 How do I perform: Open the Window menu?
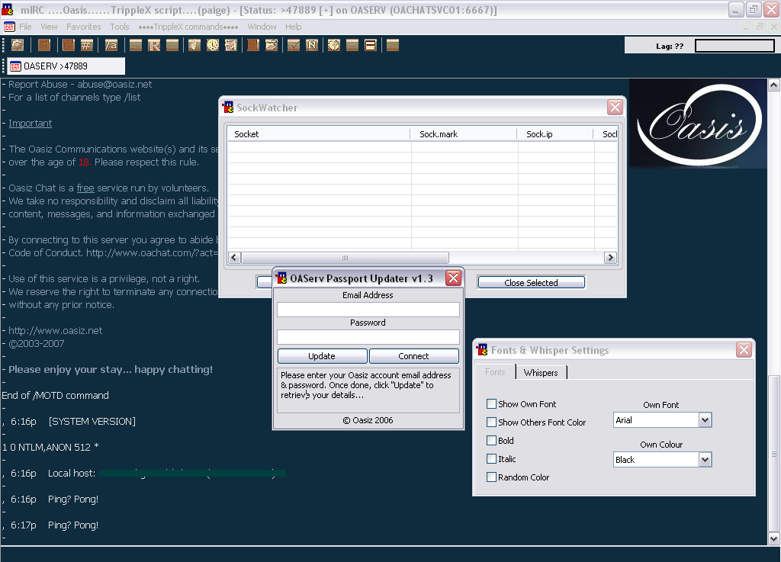click(x=262, y=27)
